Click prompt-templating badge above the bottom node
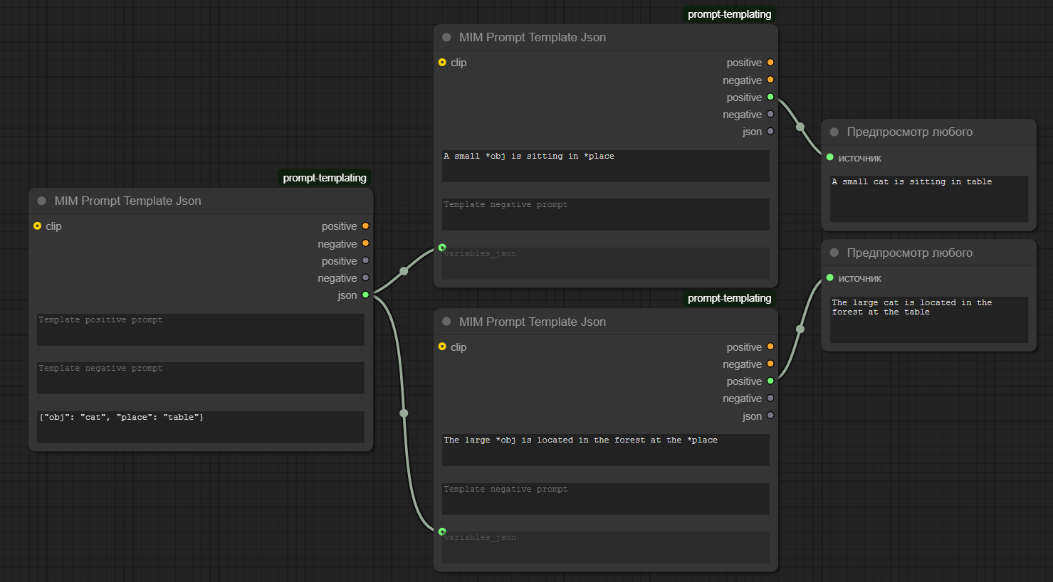The width and height of the screenshot is (1053, 582). tap(730, 298)
